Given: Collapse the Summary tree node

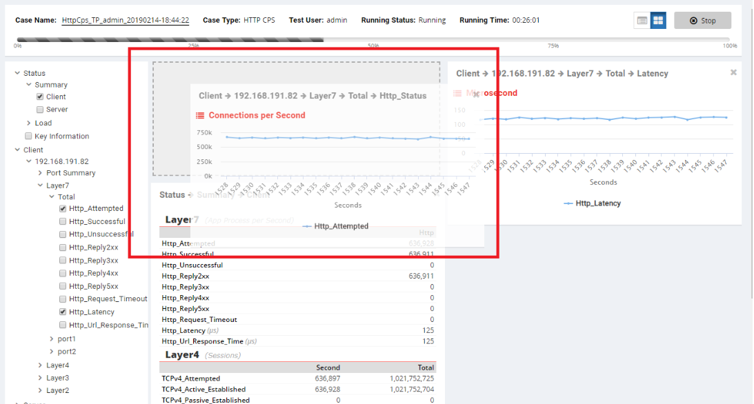Looking at the screenshot, I should (29, 85).
